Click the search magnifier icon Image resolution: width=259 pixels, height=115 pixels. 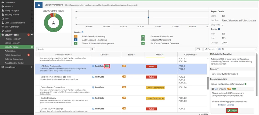click(x=92, y=49)
